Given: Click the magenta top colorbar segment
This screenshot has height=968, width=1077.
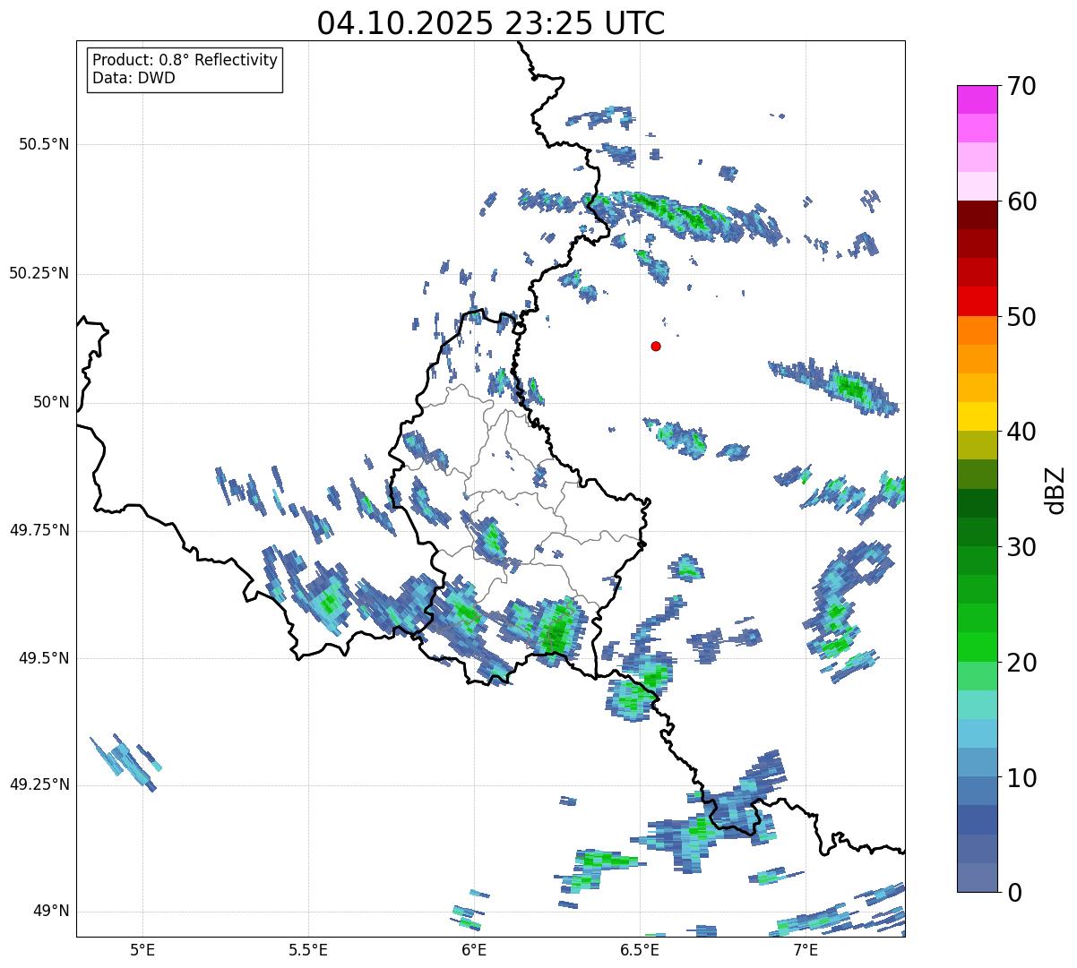Looking at the screenshot, I should coord(977,99).
